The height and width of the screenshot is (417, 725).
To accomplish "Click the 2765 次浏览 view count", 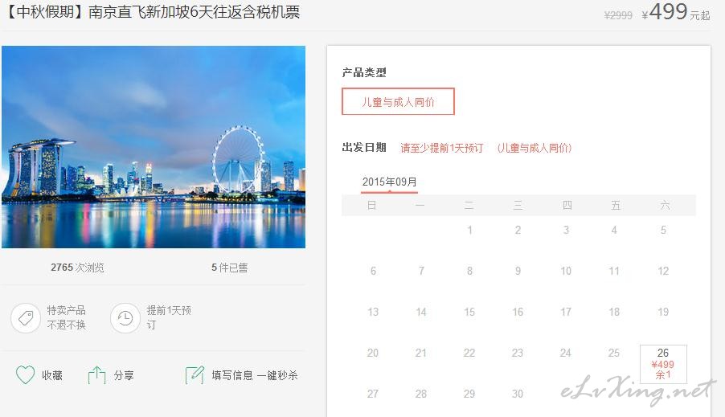I will point(77,268).
